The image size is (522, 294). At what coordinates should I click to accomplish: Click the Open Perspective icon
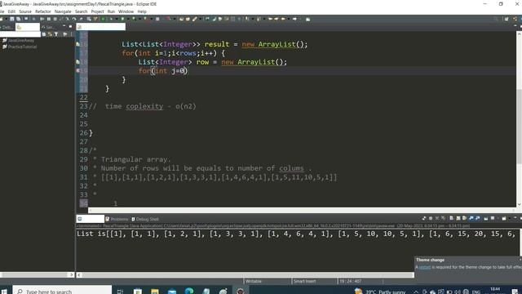(507, 19)
